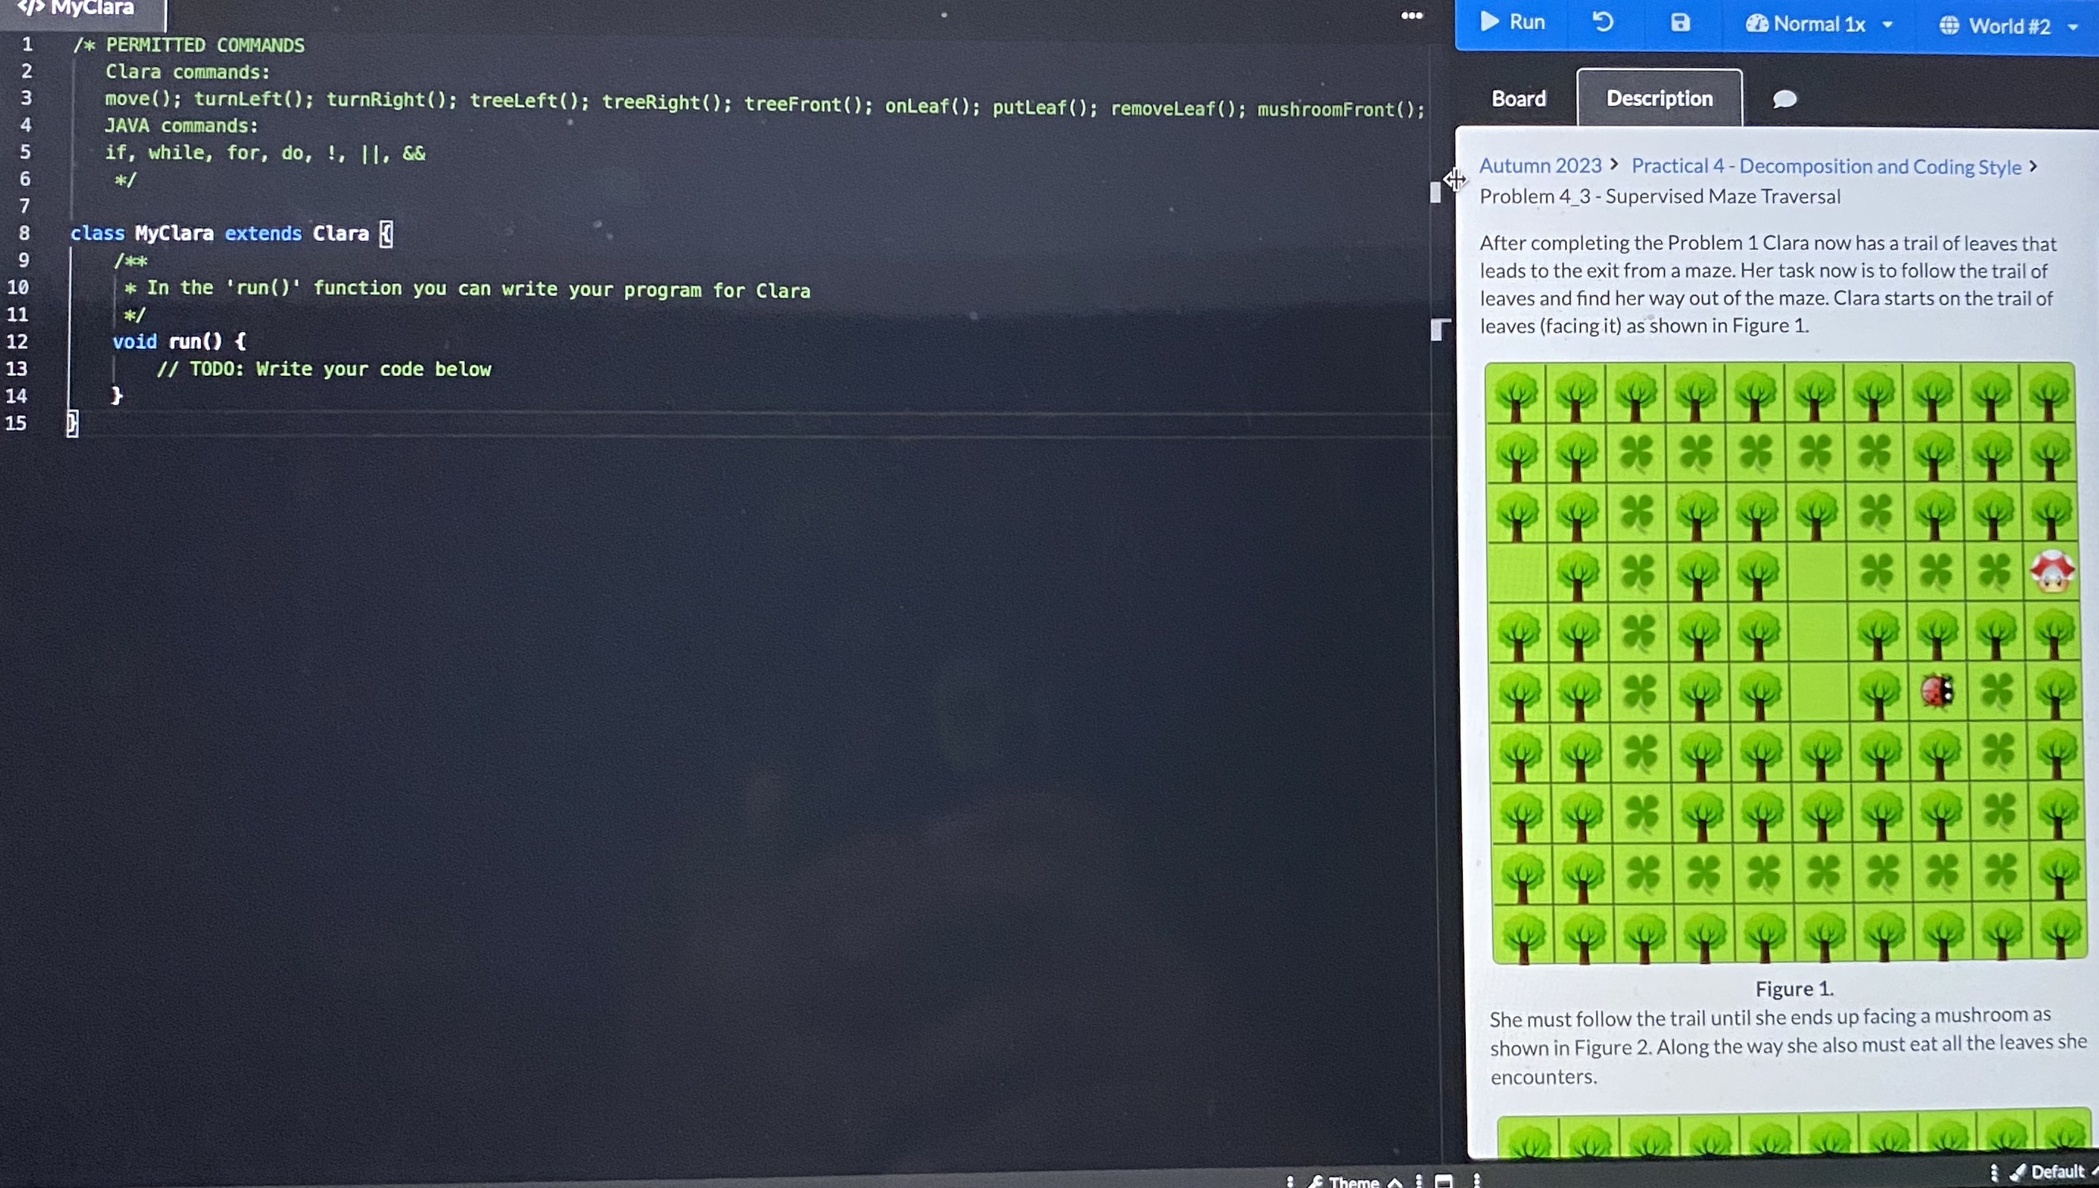Click the wrench icon next to Theme
The height and width of the screenshot is (1188, 2099).
[x=1318, y=1182]
